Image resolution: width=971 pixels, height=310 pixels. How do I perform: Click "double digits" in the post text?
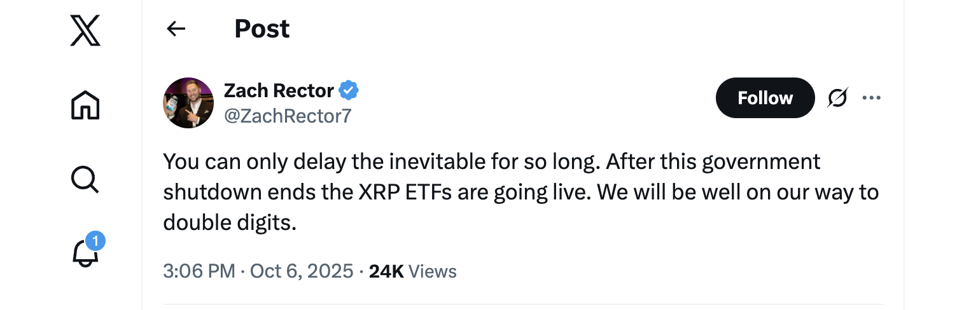click(x=230, y=222)
